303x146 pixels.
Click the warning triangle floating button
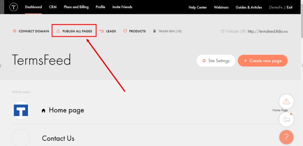tap(286, 101)
